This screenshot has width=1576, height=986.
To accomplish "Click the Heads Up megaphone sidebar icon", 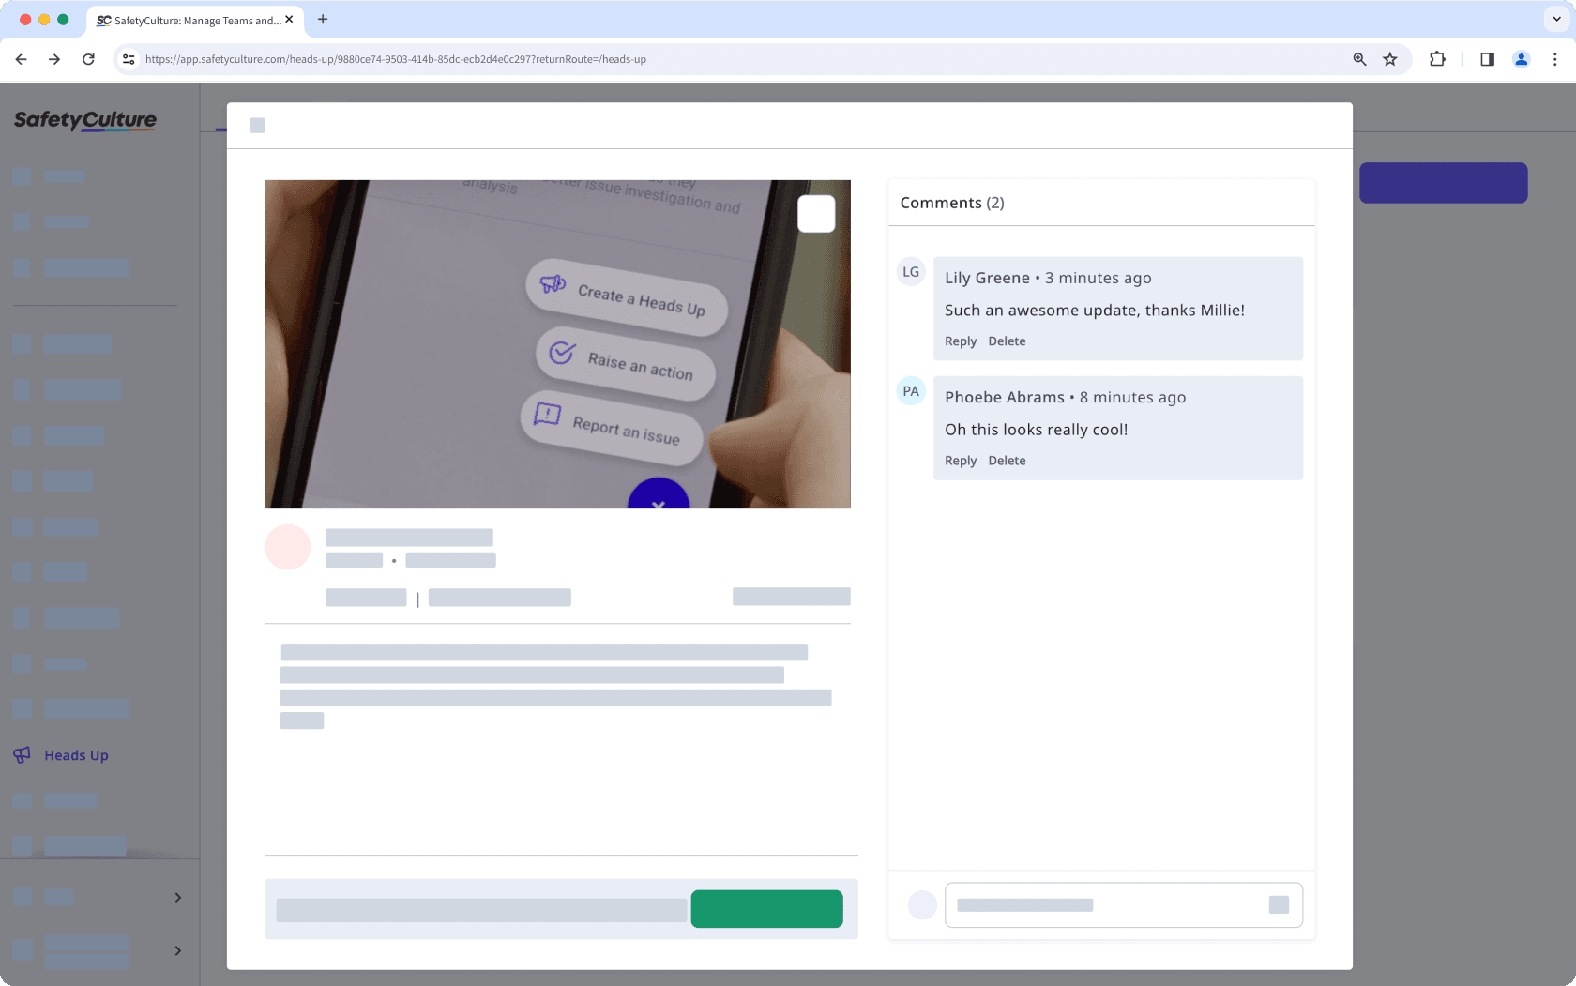I will click(23, 755).
